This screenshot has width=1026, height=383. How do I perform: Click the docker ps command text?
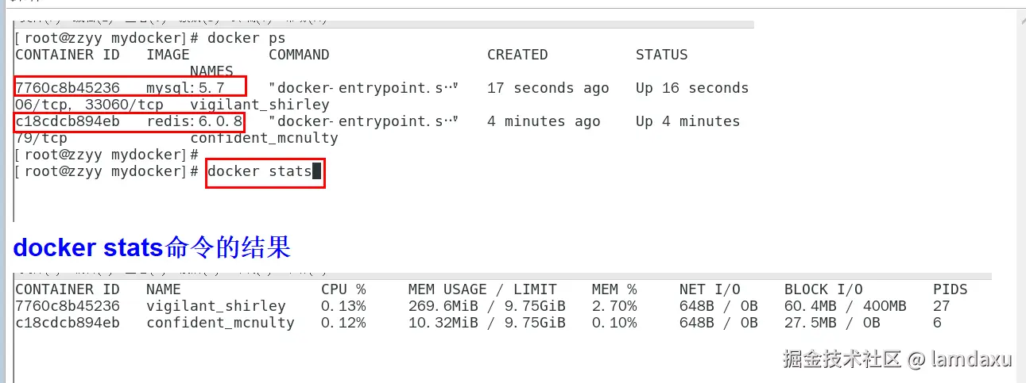(x=246, y=38)
